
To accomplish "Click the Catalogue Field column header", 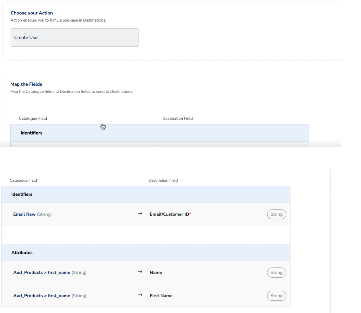I will [23, 180].
